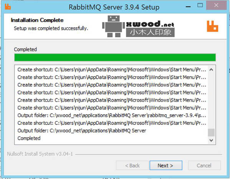Click the 'Completed' status label above progress bar
Image resolution: width=230 pixels, height=179 pixels.
(x=25, y=50)
